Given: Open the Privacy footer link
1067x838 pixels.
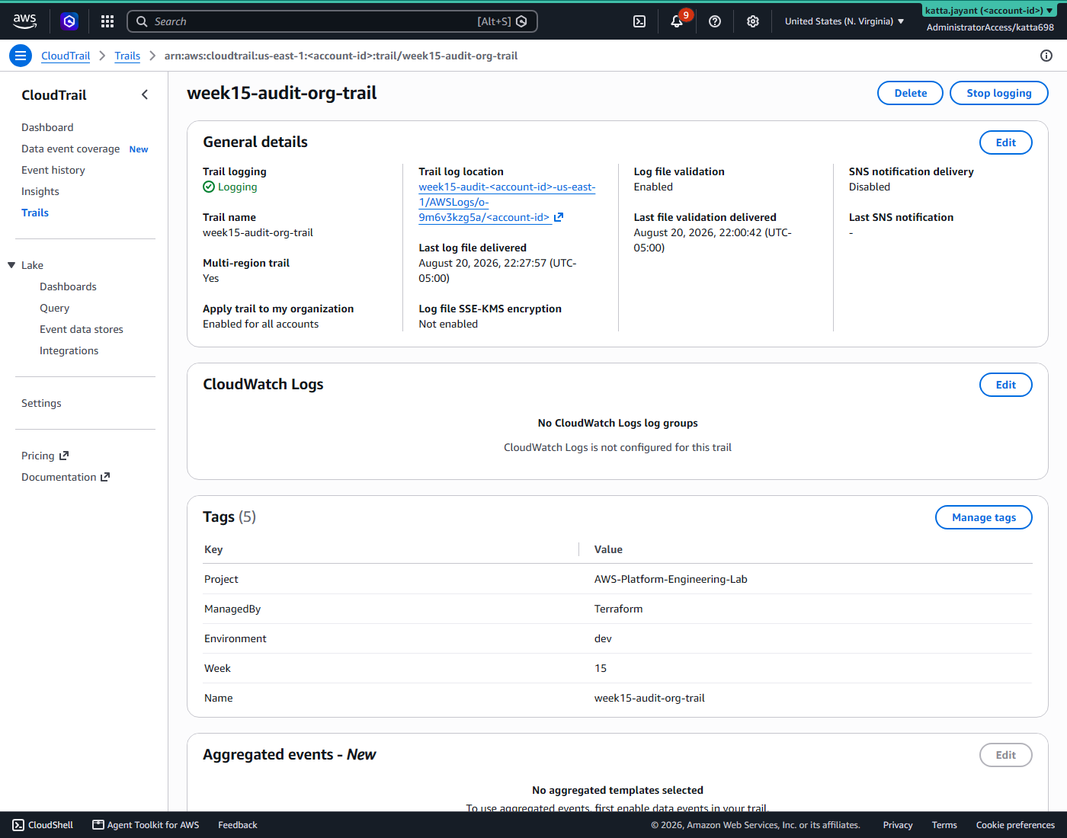Looking at the screenshot, I should tap(898, 825).
